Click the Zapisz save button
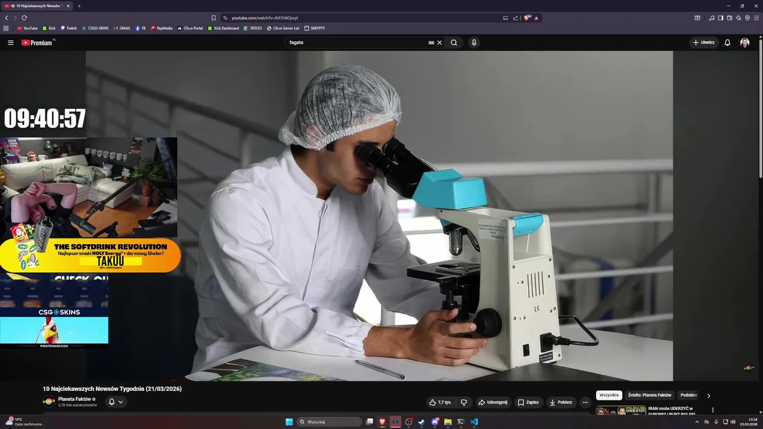 pos(528,402)
